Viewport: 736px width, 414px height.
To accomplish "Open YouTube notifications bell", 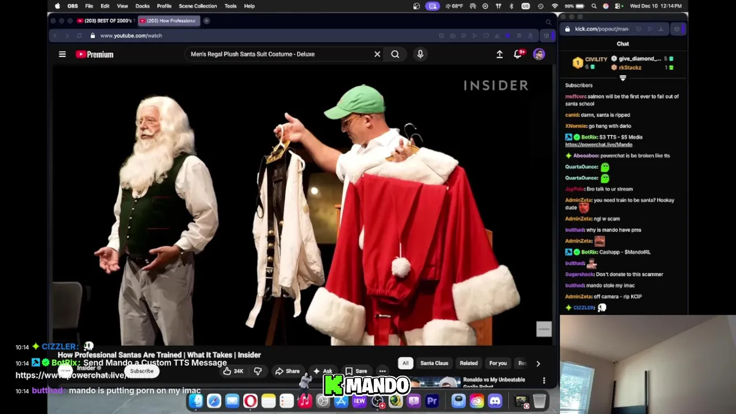I will (x=518, y=54).
